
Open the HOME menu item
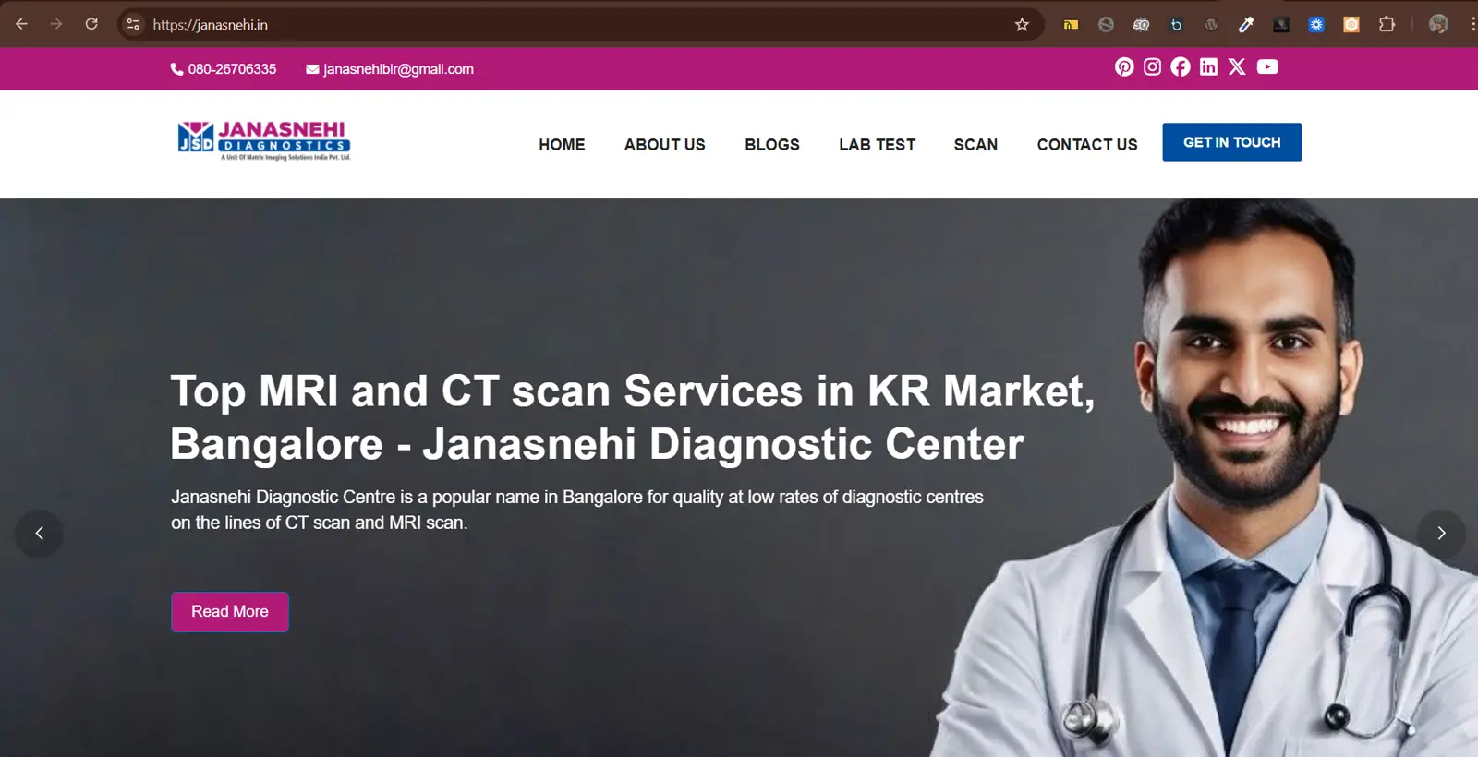(562, 145)
